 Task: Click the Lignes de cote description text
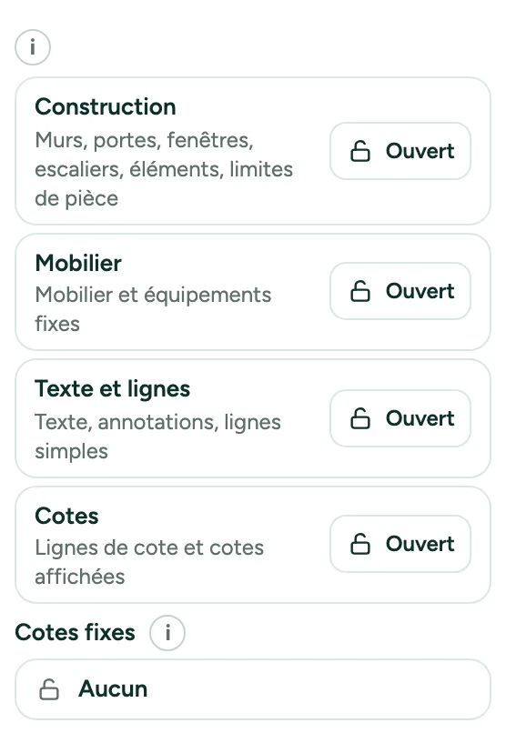click(x=149, y=562)
